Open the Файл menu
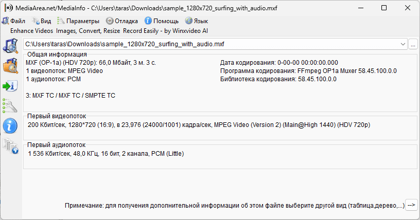 tap(14, 21)
